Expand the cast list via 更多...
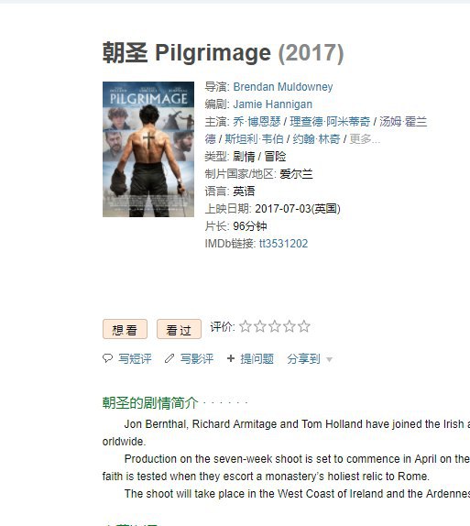The width and height of the screenshot is (470, 526). 365,139
